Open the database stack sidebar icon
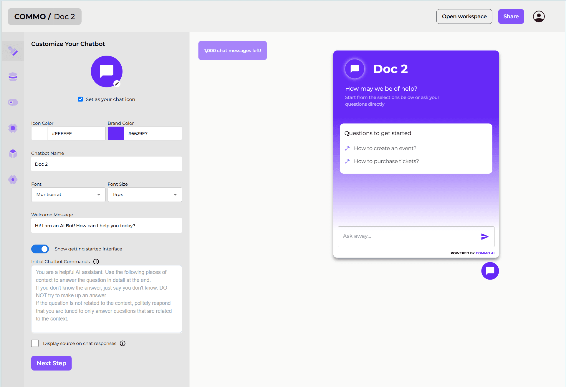The image size is (566, 387). coord(13,77)
